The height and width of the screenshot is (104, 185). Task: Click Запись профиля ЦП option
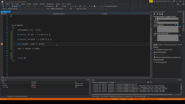[161, 62]
